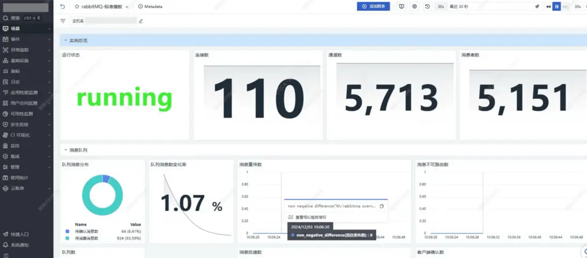The image size is (587, 258).
Task: Expand the 管理 sidebar submenu arrow
Action: [x=49, y=167]
